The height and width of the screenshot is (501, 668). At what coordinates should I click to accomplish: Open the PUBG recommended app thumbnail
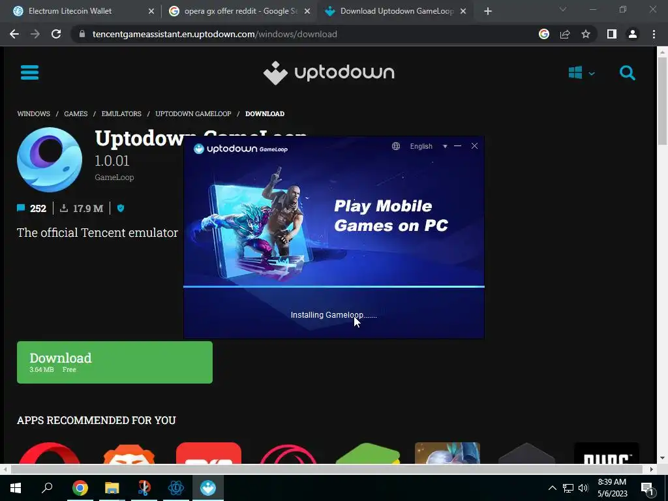click(606, 453)
